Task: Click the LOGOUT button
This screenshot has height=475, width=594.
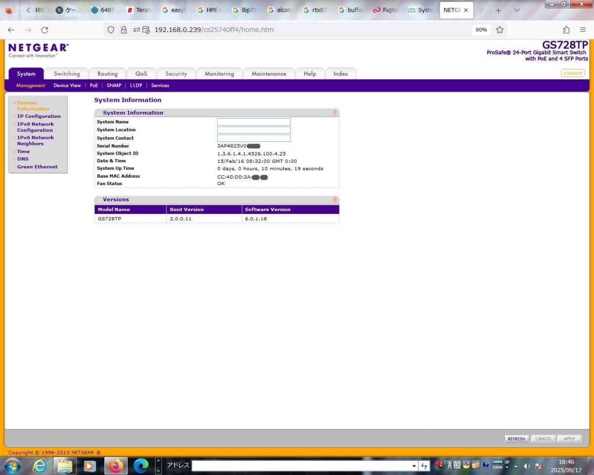Action: click(573, 73)
